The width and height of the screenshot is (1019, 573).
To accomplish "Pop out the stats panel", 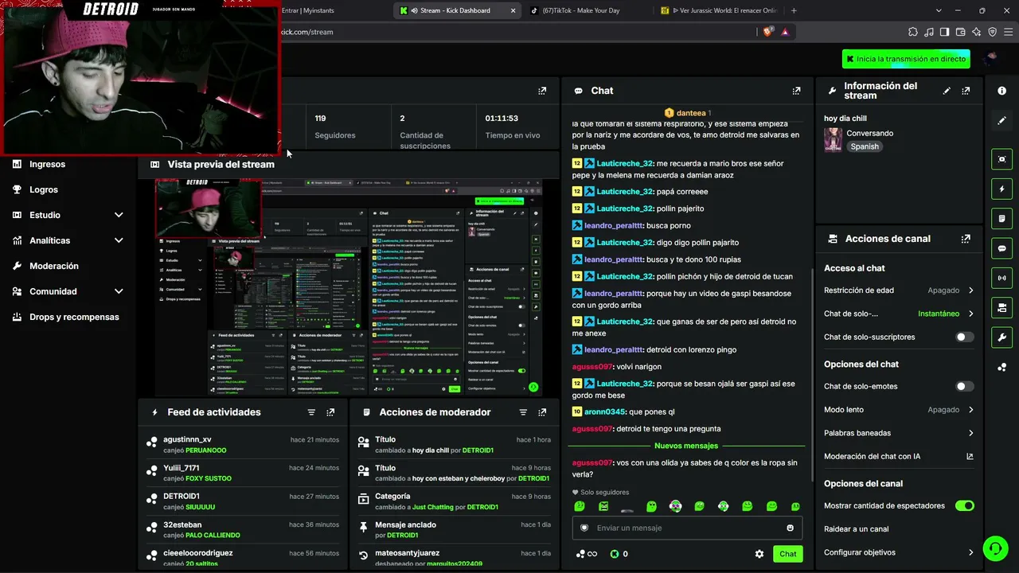I will (x=542, y=91).
